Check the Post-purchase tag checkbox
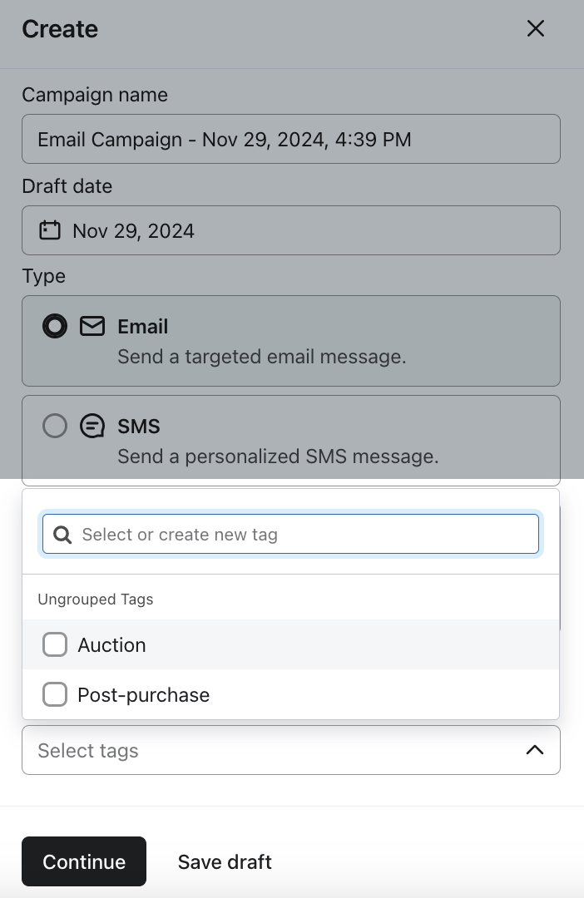The height and width of the screenshot is (898, 584). [x=54, y=694]
